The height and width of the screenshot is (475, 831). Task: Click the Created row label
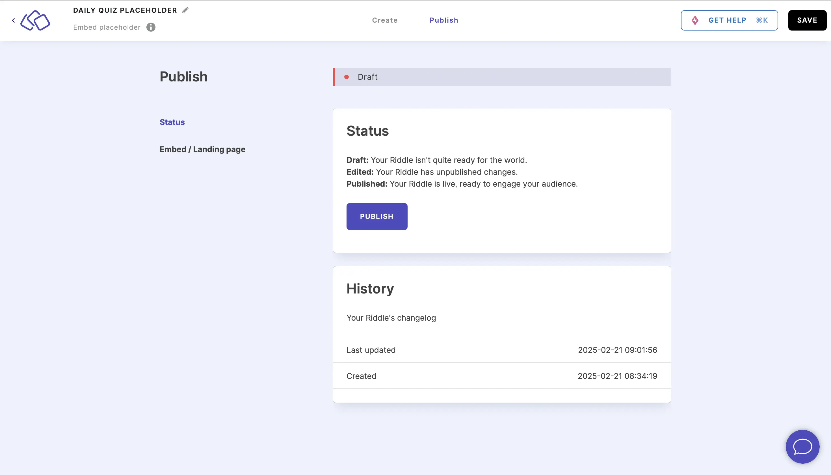point(361,376)
